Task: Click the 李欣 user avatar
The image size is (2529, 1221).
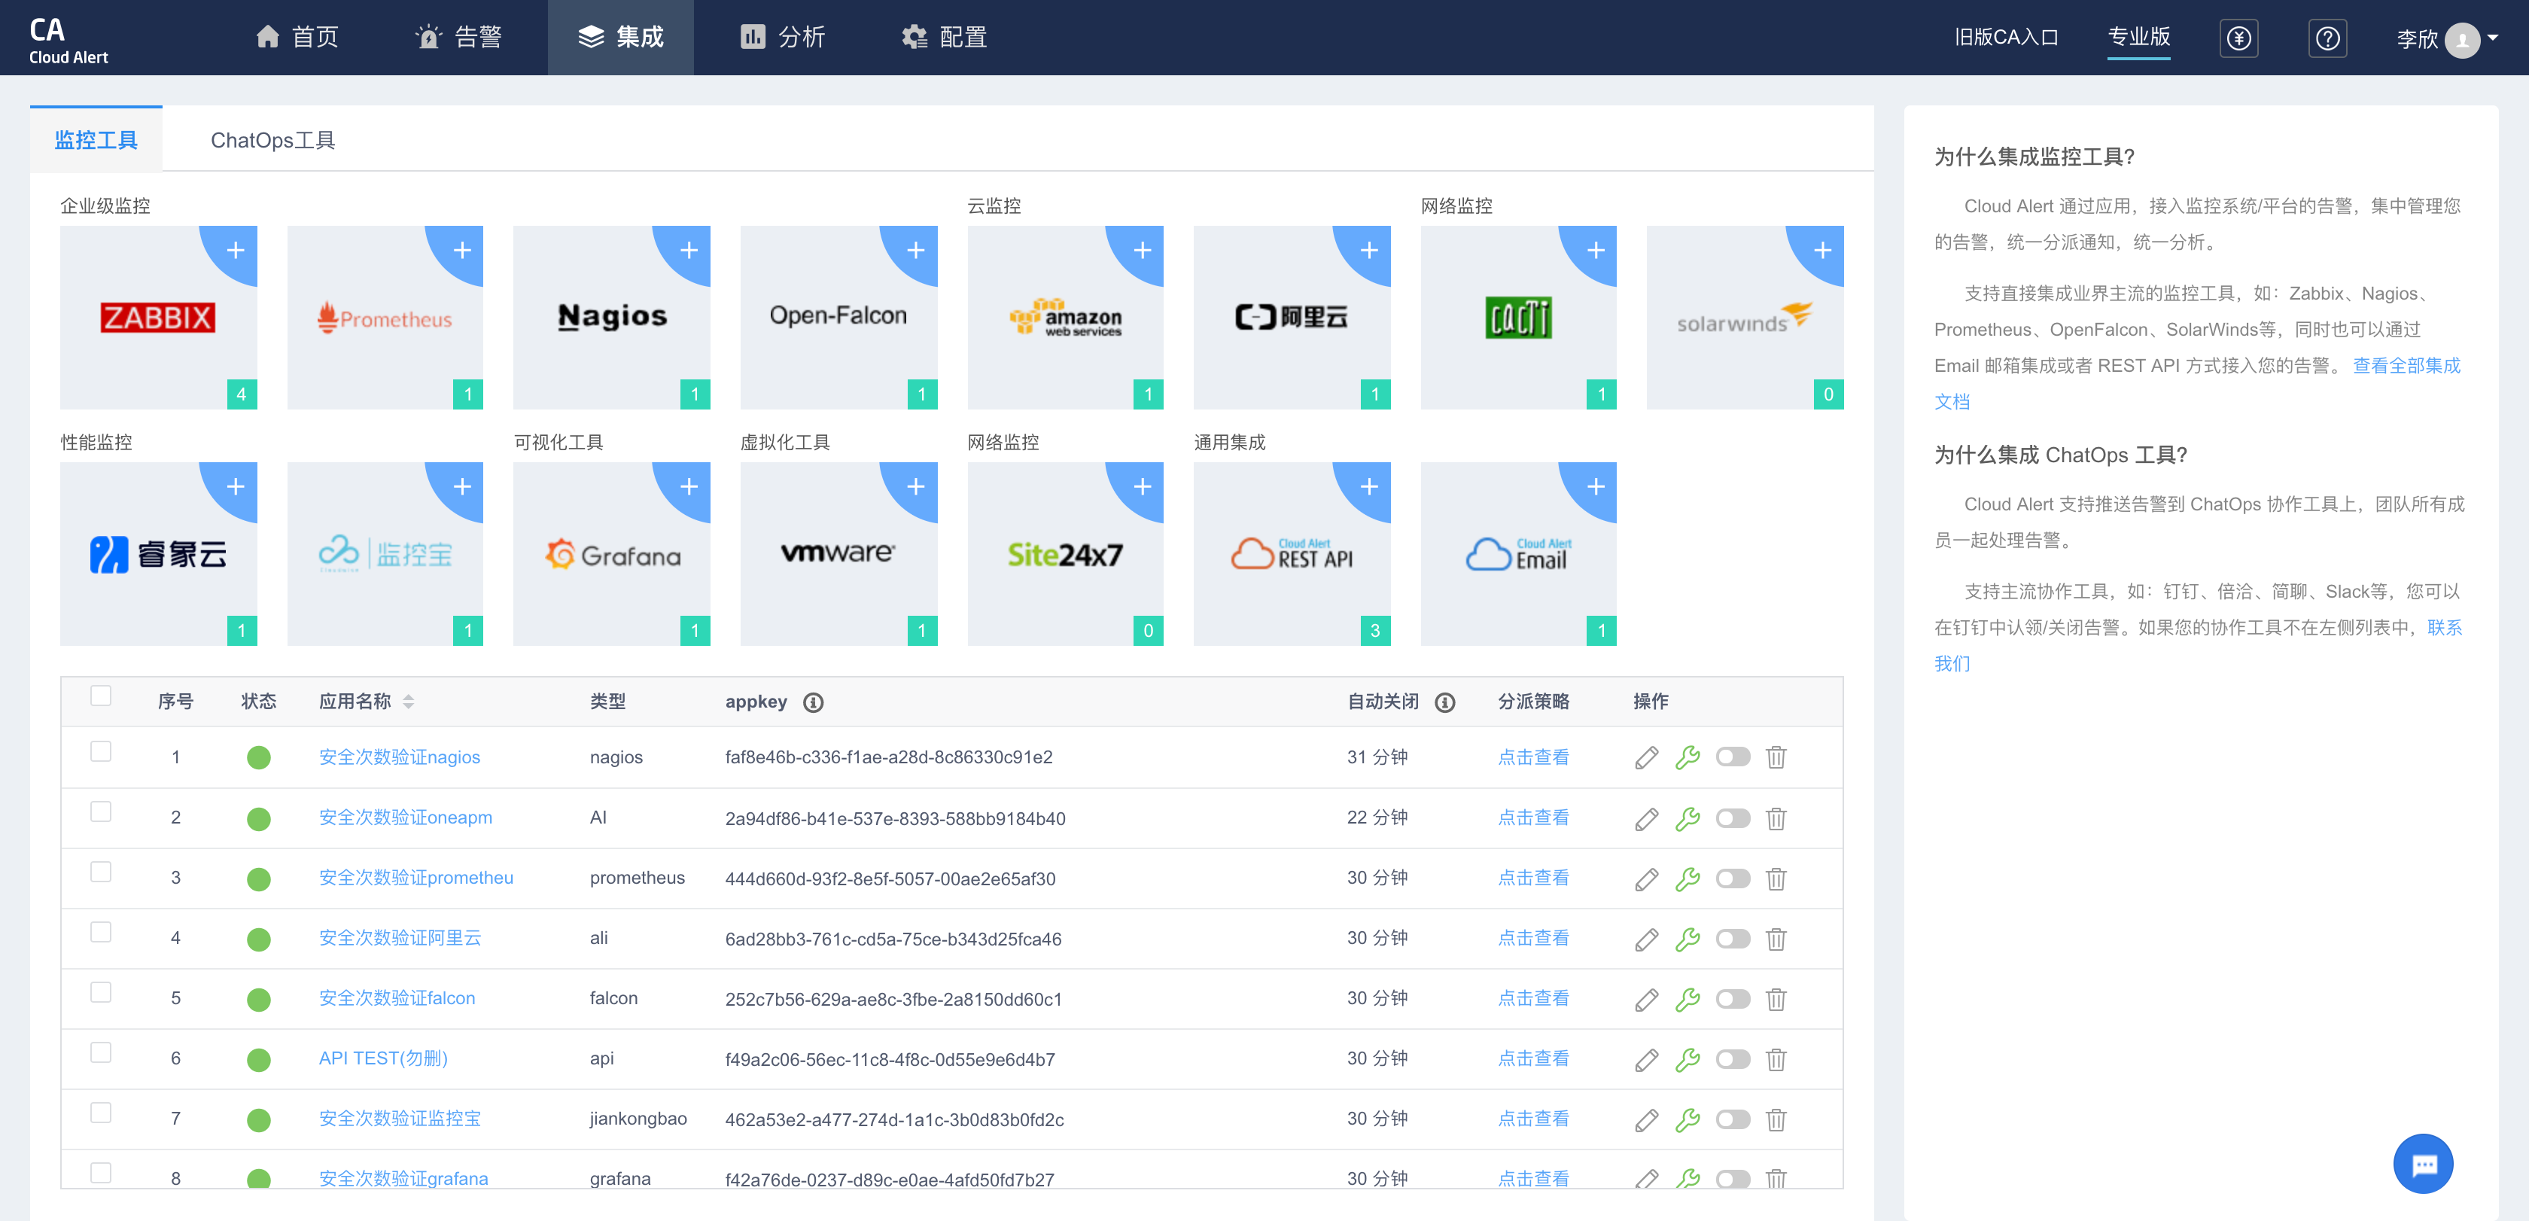Action: click(x=2461, y=39)
